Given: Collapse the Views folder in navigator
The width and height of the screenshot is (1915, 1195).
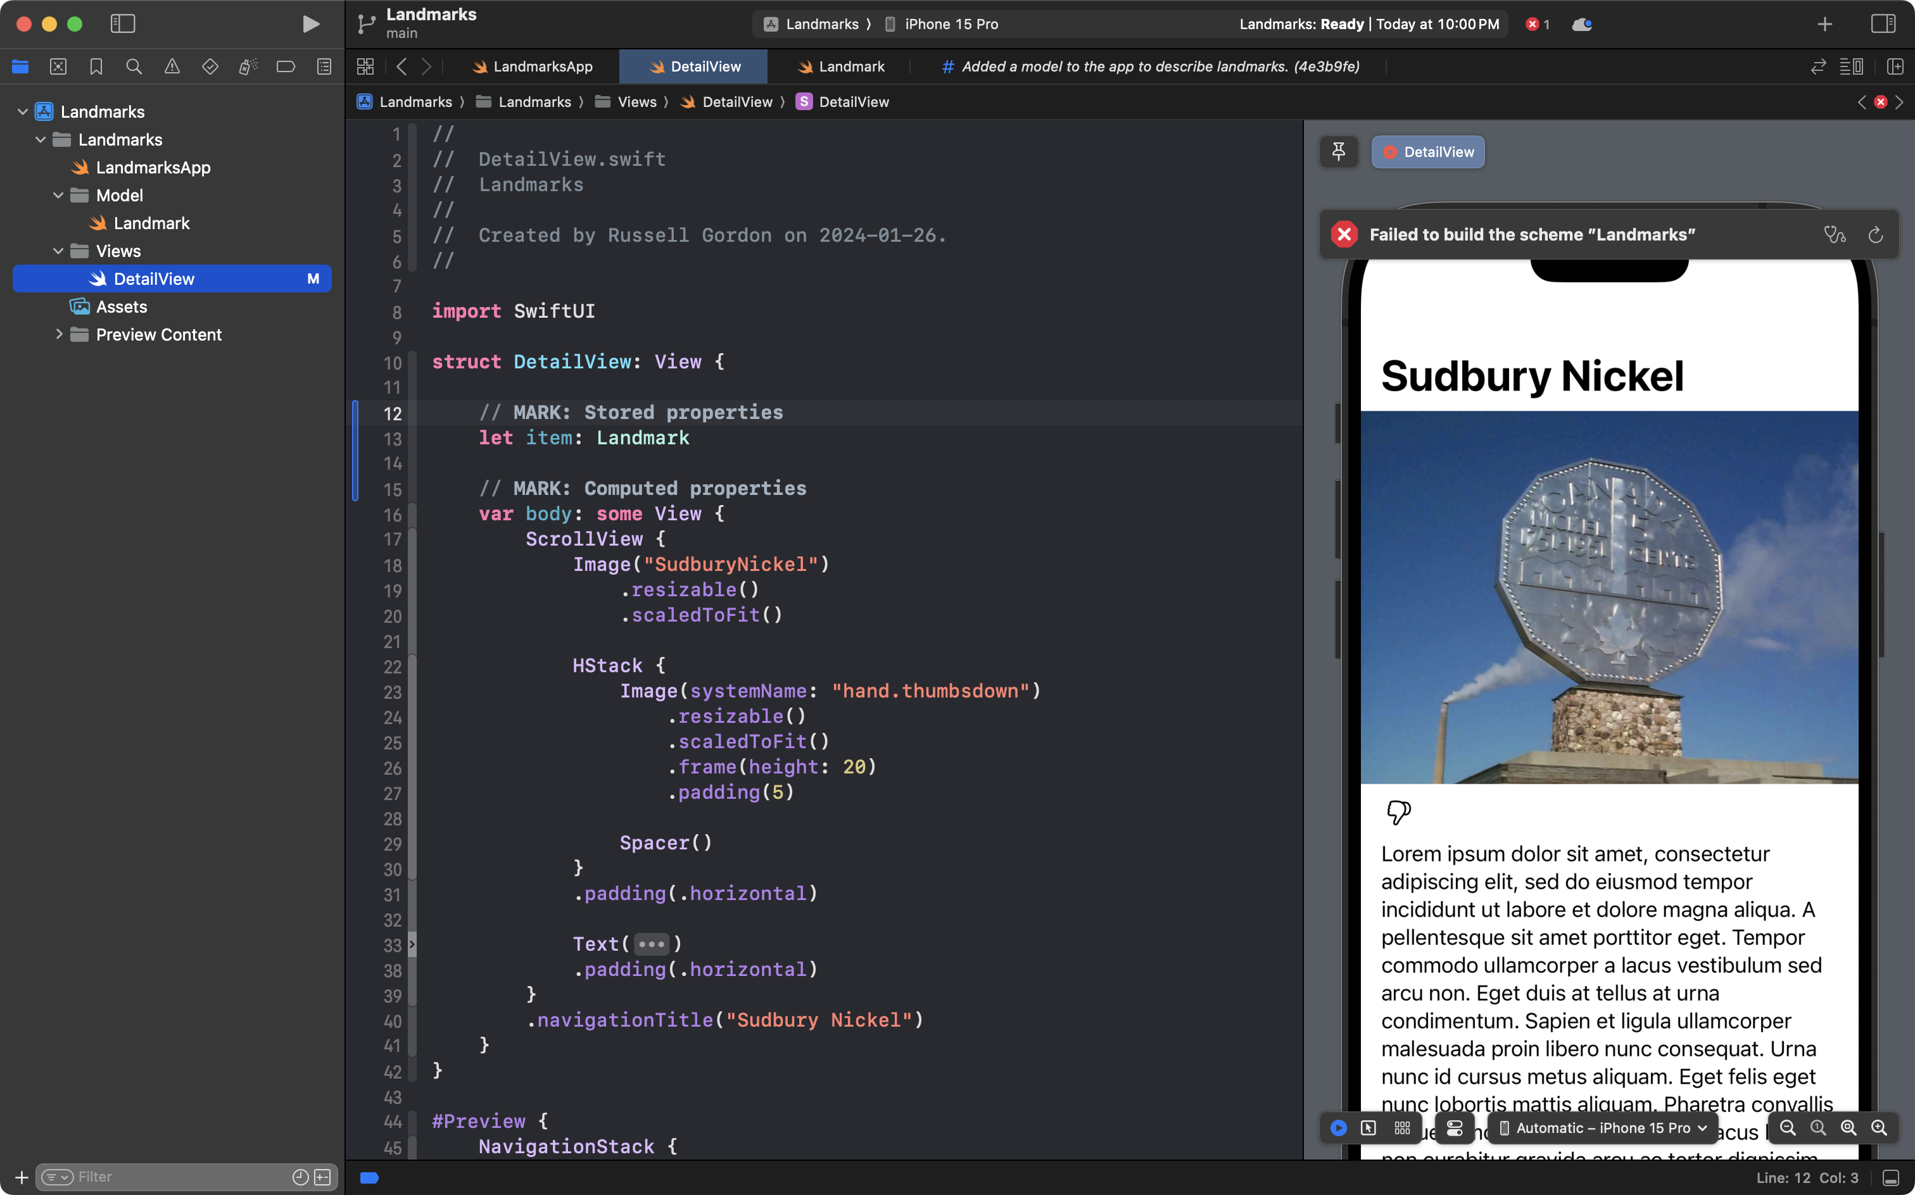Looking at the screenshot, I should 58,251.
